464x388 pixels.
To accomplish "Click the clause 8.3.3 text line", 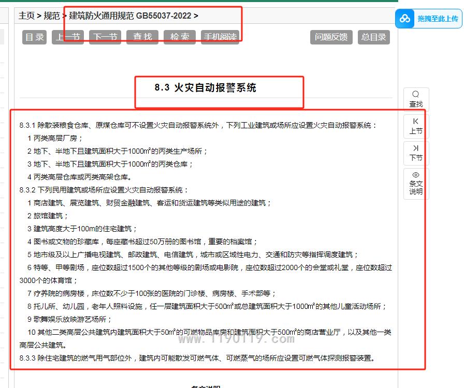I will 196,358.
